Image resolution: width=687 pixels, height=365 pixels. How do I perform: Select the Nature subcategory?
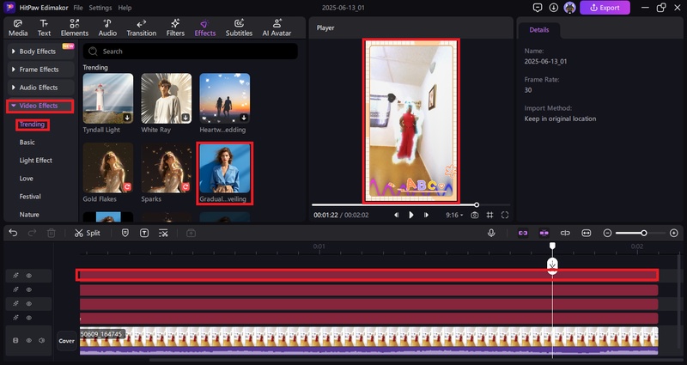pos(29,214)
